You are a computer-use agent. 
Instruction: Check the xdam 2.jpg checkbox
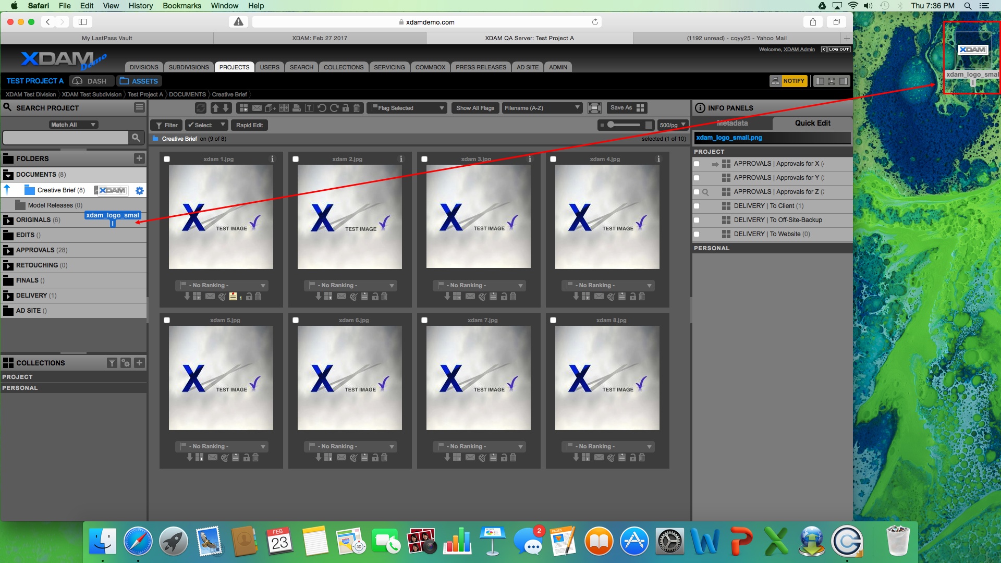tap(296, 159)
